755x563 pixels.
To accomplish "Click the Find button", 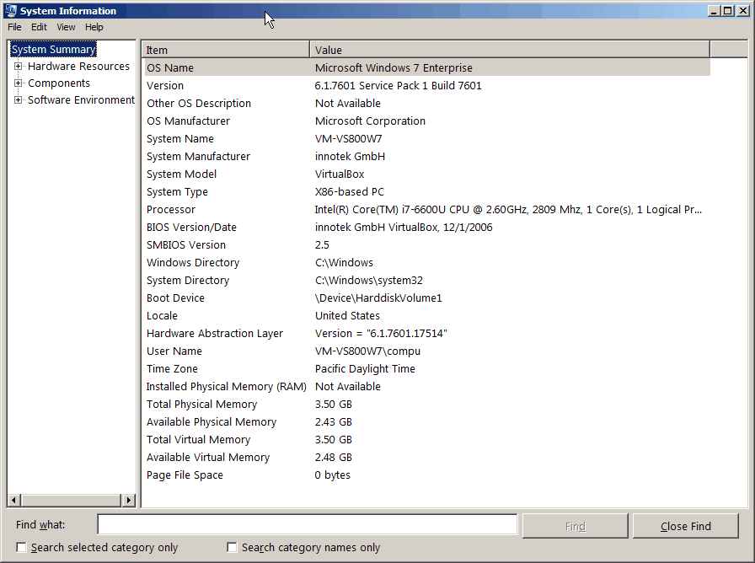I will point(576,526).
